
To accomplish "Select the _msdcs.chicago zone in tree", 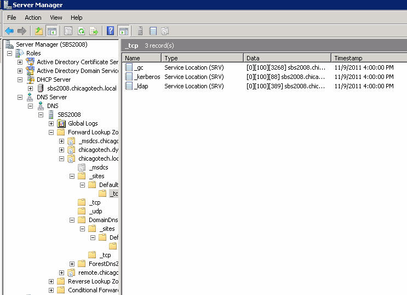I will pyautogui.click(x=98, y=141).
